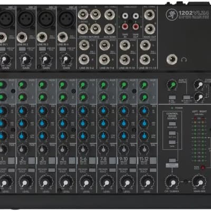Click the headphone symbol beside the phones jack
211x211 pixels.
[184, 60]
